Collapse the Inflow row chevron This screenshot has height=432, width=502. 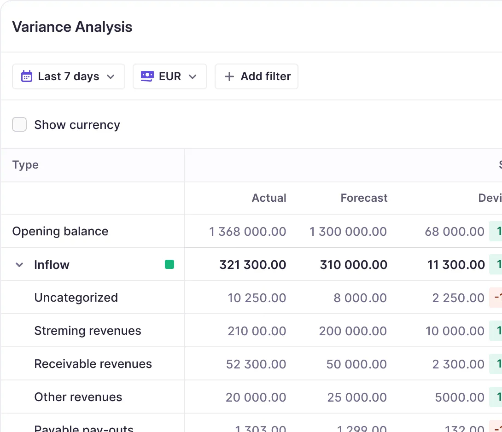(19, 265)
